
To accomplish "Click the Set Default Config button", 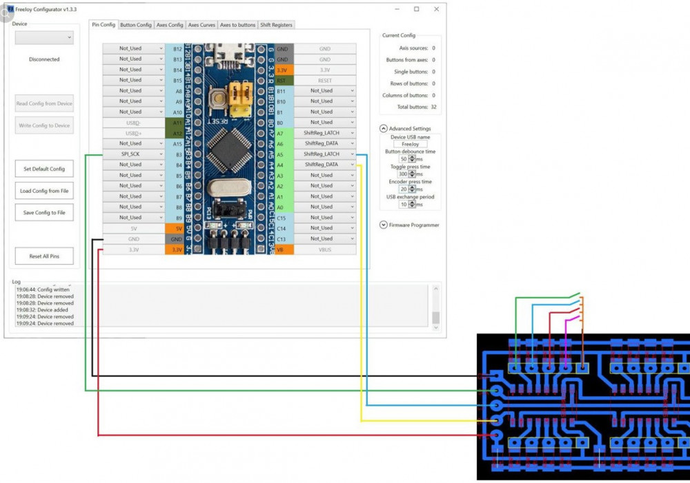I will click(x=44, y=169).
